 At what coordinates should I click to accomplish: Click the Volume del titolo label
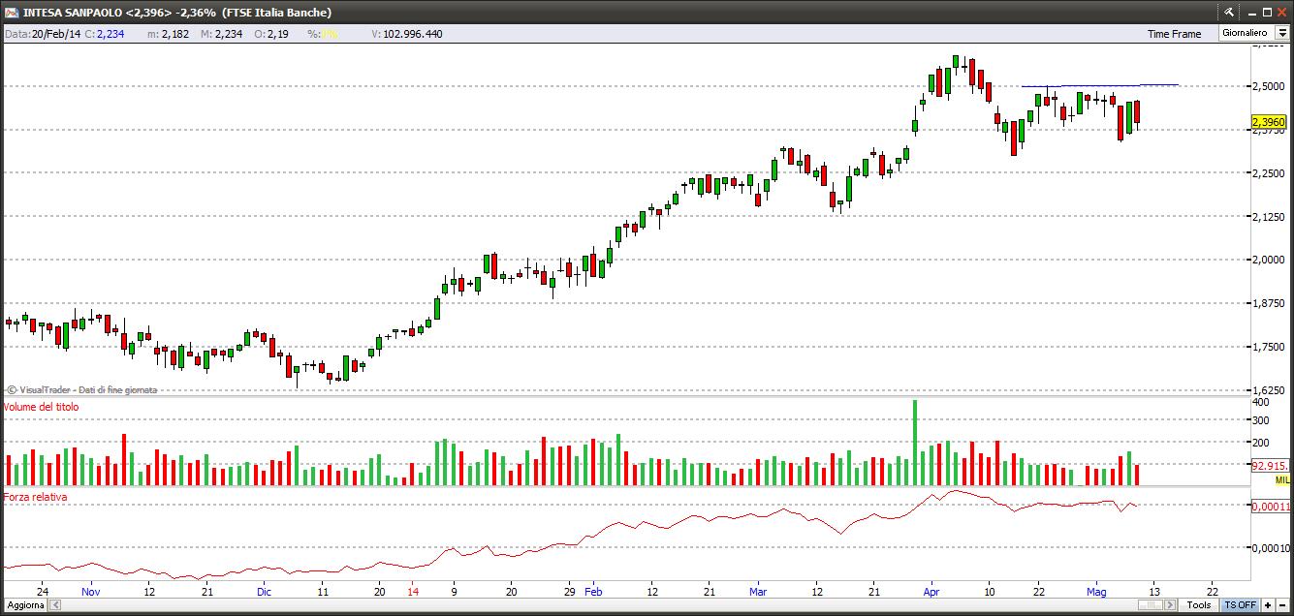click(x=41, y=407)
